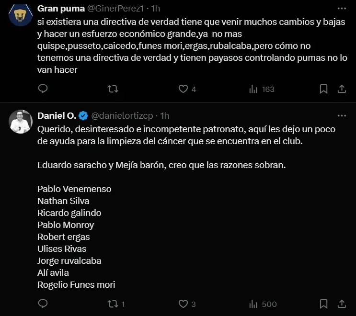
Task: Open Daniel O.'s profile picture
Action: [x=21, y=122]
